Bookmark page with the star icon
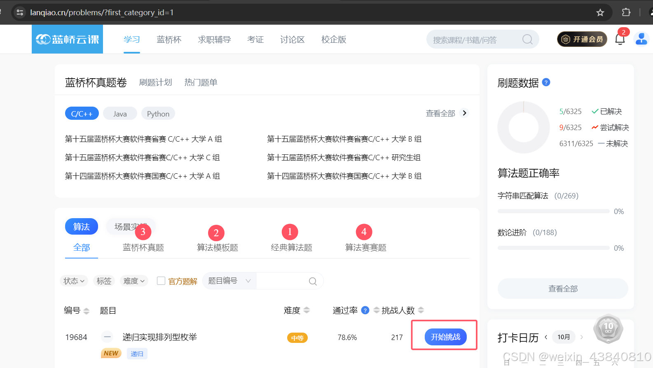Screen dimensions: 653x368 tap(600, 12)
